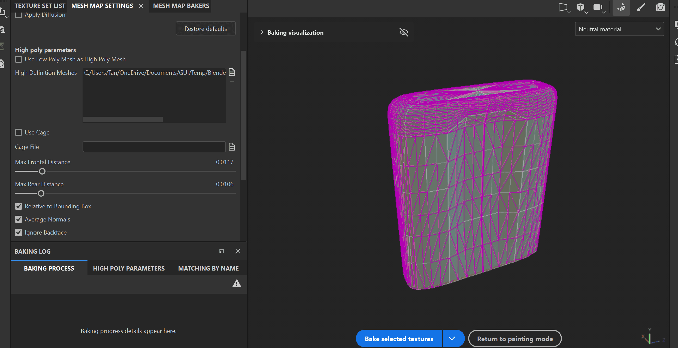Click the baking mode icon in toolbar
This screenshot has height=348, width=678.
point(621,7)
